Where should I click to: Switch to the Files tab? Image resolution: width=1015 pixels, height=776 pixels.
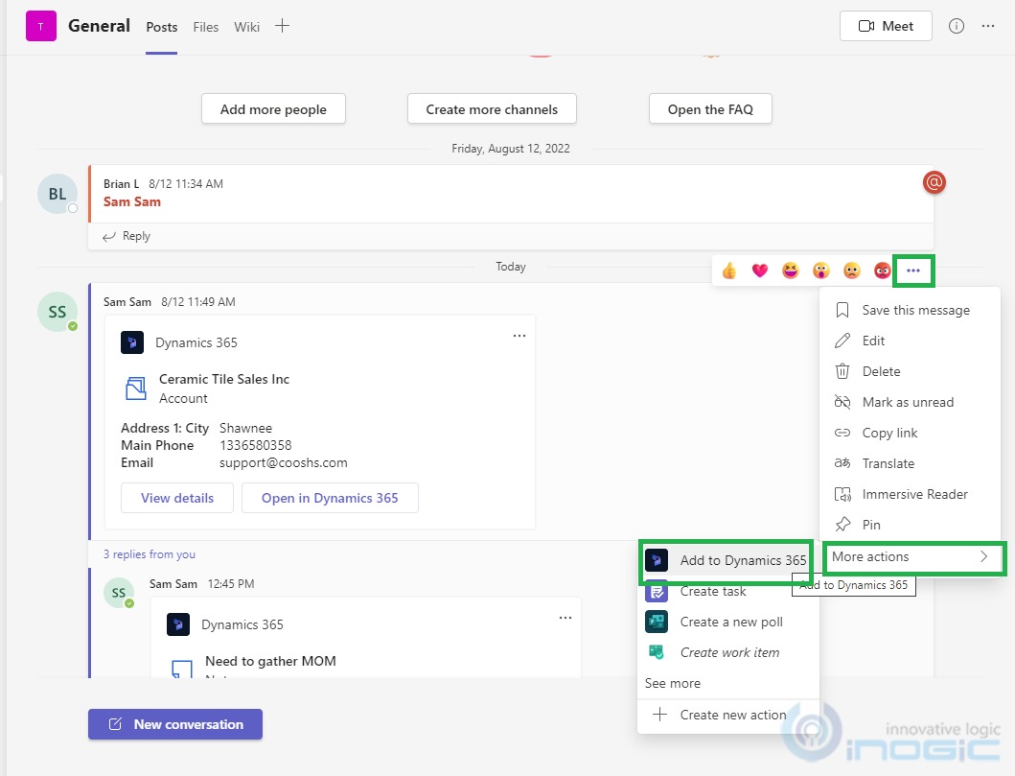click(x=206, y=27)
